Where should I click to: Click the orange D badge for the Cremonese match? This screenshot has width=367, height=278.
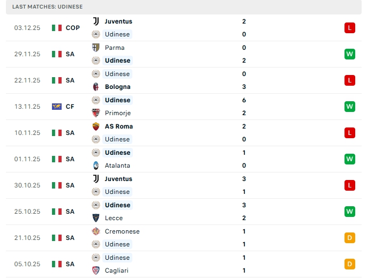(x=350, y=238)
